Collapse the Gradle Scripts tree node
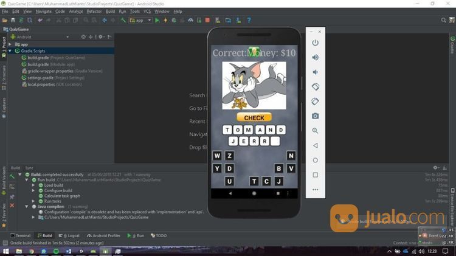The image size is (456, 256). pyautogui.click(x=10, y=51)
